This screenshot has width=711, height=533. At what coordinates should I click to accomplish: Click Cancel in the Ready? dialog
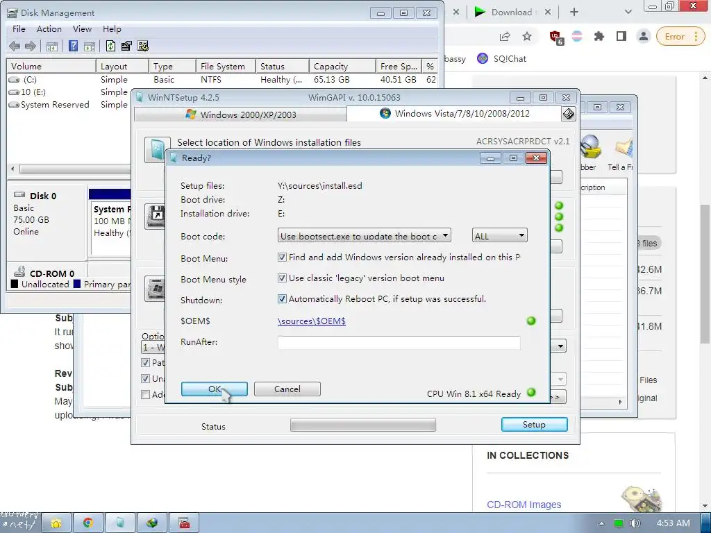(287, 389)
